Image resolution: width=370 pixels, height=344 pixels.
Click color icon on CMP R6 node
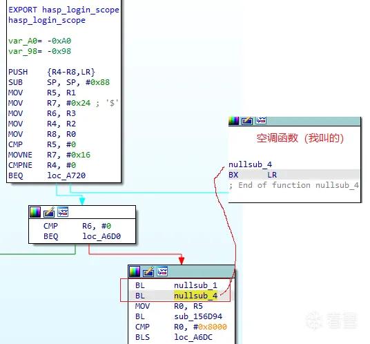pyautogui.click(x=35, y=212)
